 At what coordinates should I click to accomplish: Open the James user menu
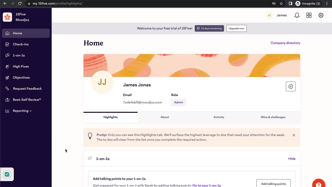[x=282, y=15]
